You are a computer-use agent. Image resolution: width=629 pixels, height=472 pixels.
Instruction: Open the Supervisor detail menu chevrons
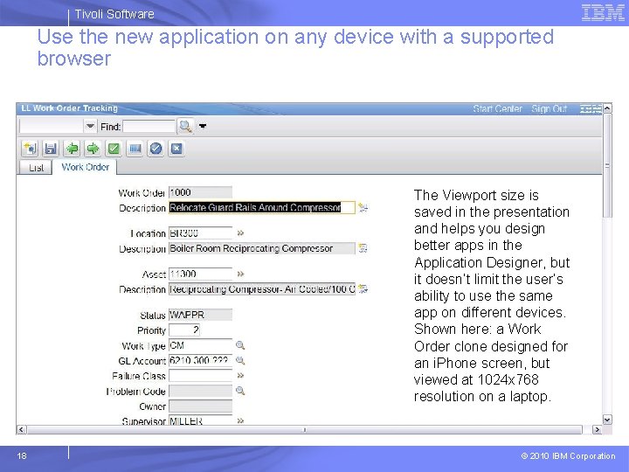click(x=240, y=420)
